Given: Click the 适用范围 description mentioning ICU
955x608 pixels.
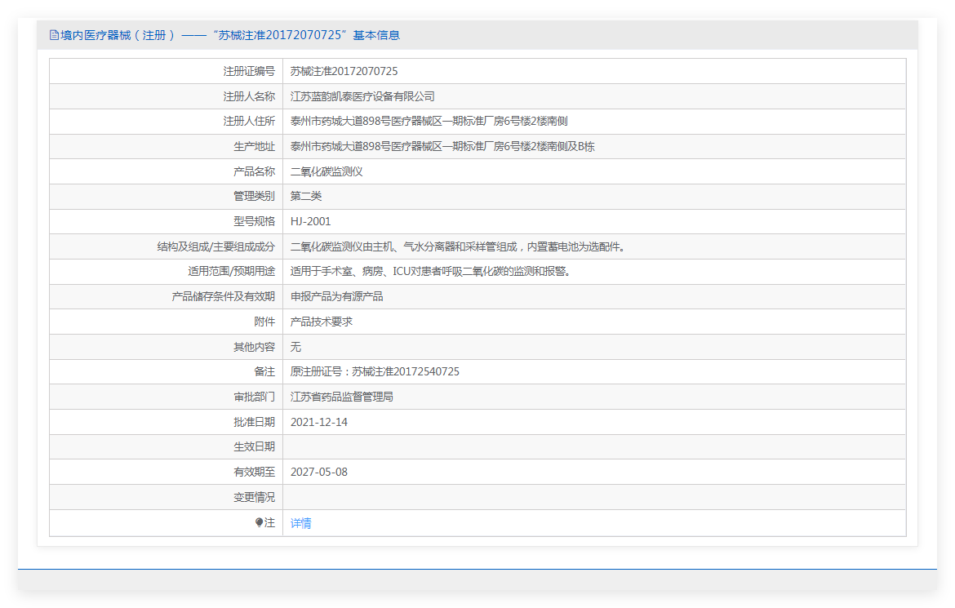Looking at the screenshot, I should click(431, 271).
